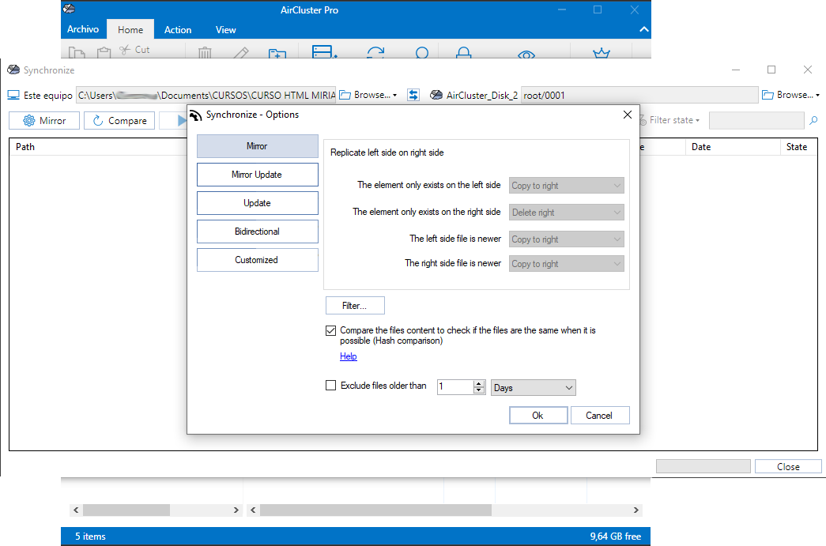Click the eye preview icon in the ribbon
826x546 pixels.
click(526, 54)
